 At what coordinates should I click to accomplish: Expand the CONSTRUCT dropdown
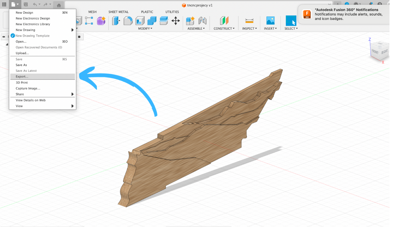224,28
